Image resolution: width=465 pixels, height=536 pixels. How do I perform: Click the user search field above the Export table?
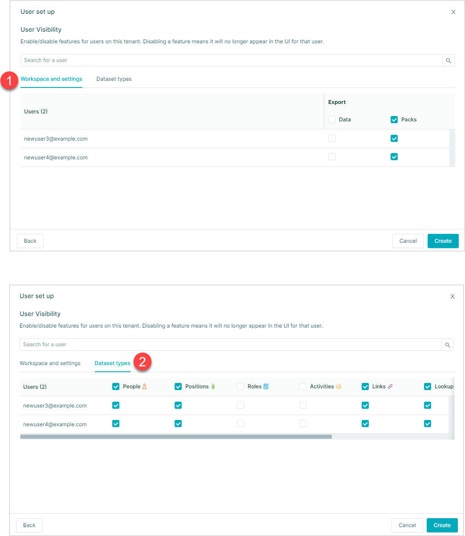point(231,60)
